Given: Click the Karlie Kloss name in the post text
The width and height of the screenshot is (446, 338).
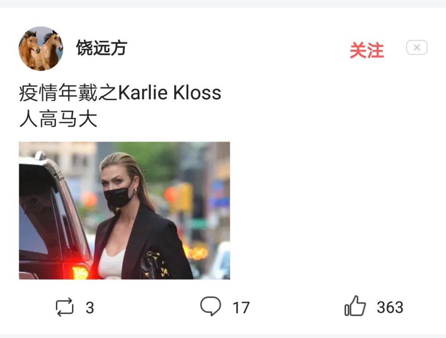Looking at the screenshot, I should tap(169, 93).
